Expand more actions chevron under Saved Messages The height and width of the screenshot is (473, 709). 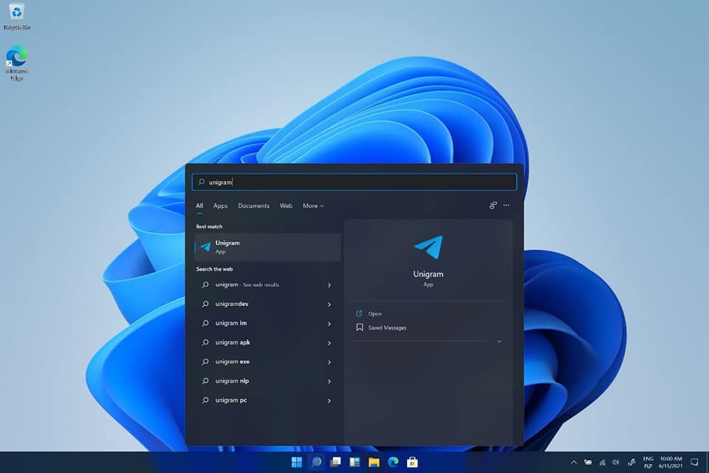pos(499,341)
